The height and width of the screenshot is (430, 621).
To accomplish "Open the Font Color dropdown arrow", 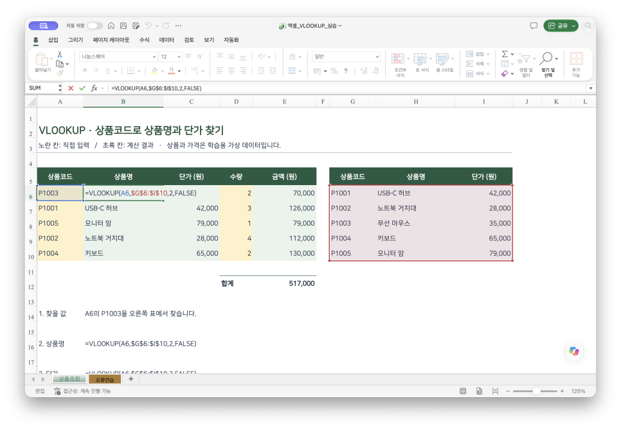I will coord(179,71).
